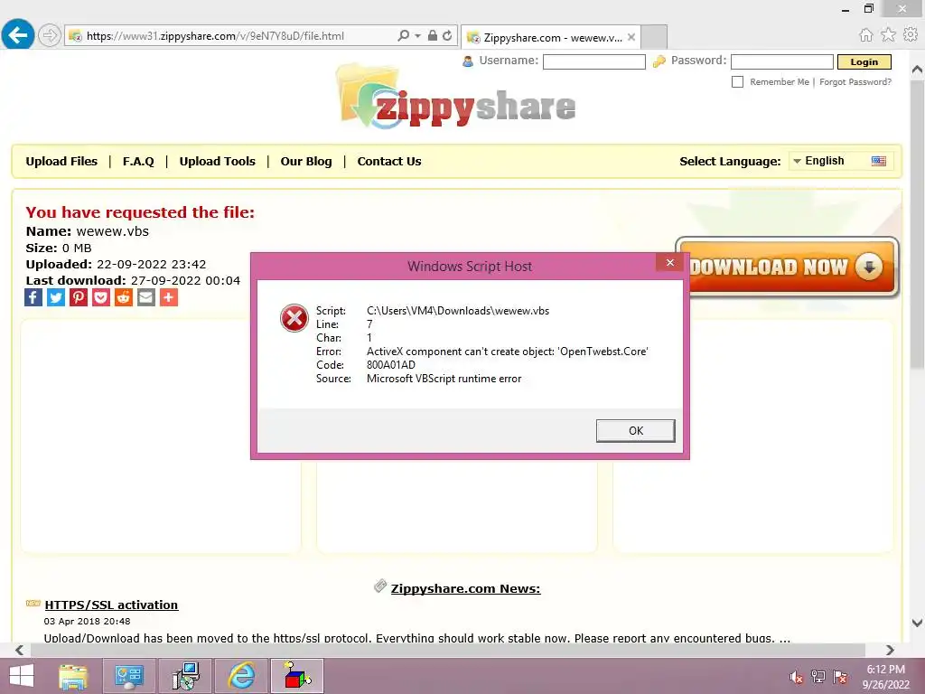Close the Windows Script Host dialog
This screenshot has height=694, width=925.
(x=669, y=263)
